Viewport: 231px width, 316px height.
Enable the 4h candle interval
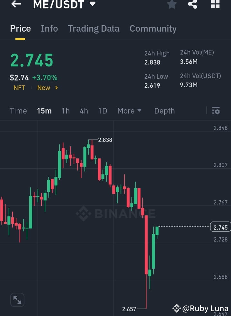(84, 111)
